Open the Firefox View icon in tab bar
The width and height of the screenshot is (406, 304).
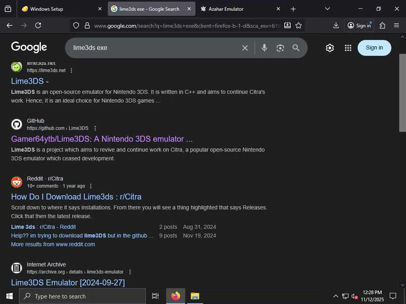[8, 9]
